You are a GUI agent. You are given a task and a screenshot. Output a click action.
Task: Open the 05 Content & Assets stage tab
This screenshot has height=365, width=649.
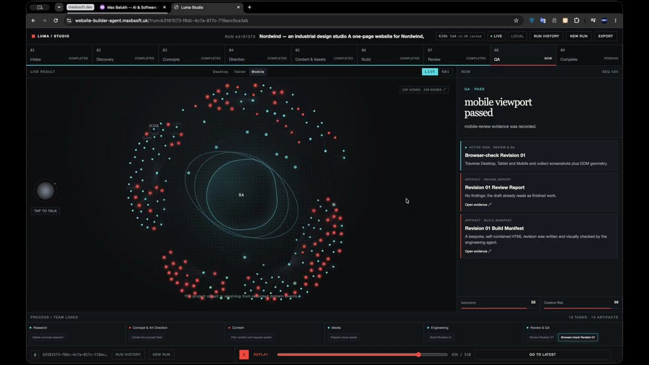(x=324, y=55)
